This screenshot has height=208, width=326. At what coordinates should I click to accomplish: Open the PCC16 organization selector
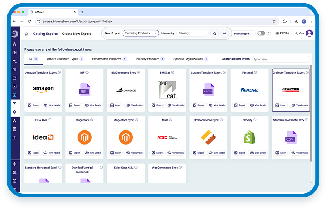coord(283,33)
